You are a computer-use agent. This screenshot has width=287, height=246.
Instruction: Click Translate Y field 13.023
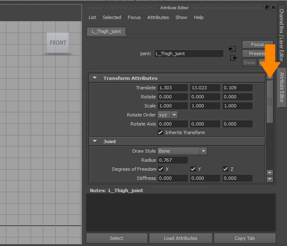pyautogui.click(x=205, y=88)
